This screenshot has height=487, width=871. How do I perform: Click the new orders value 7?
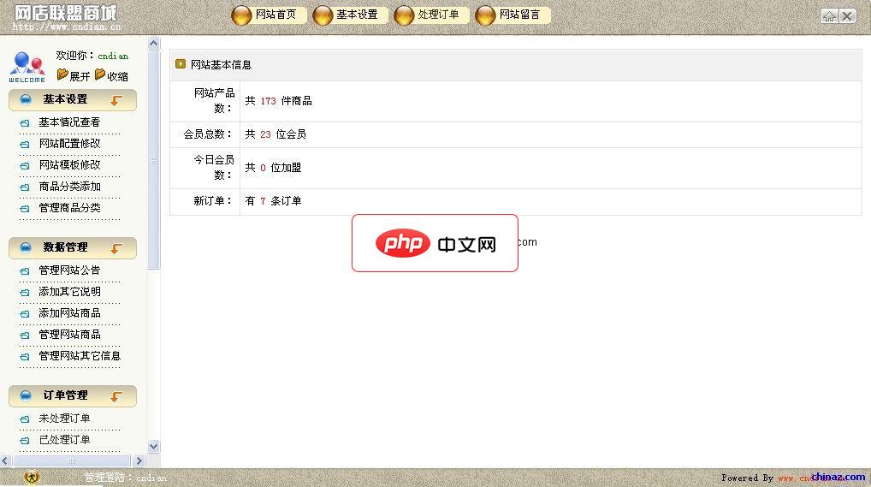coord(263,201)
